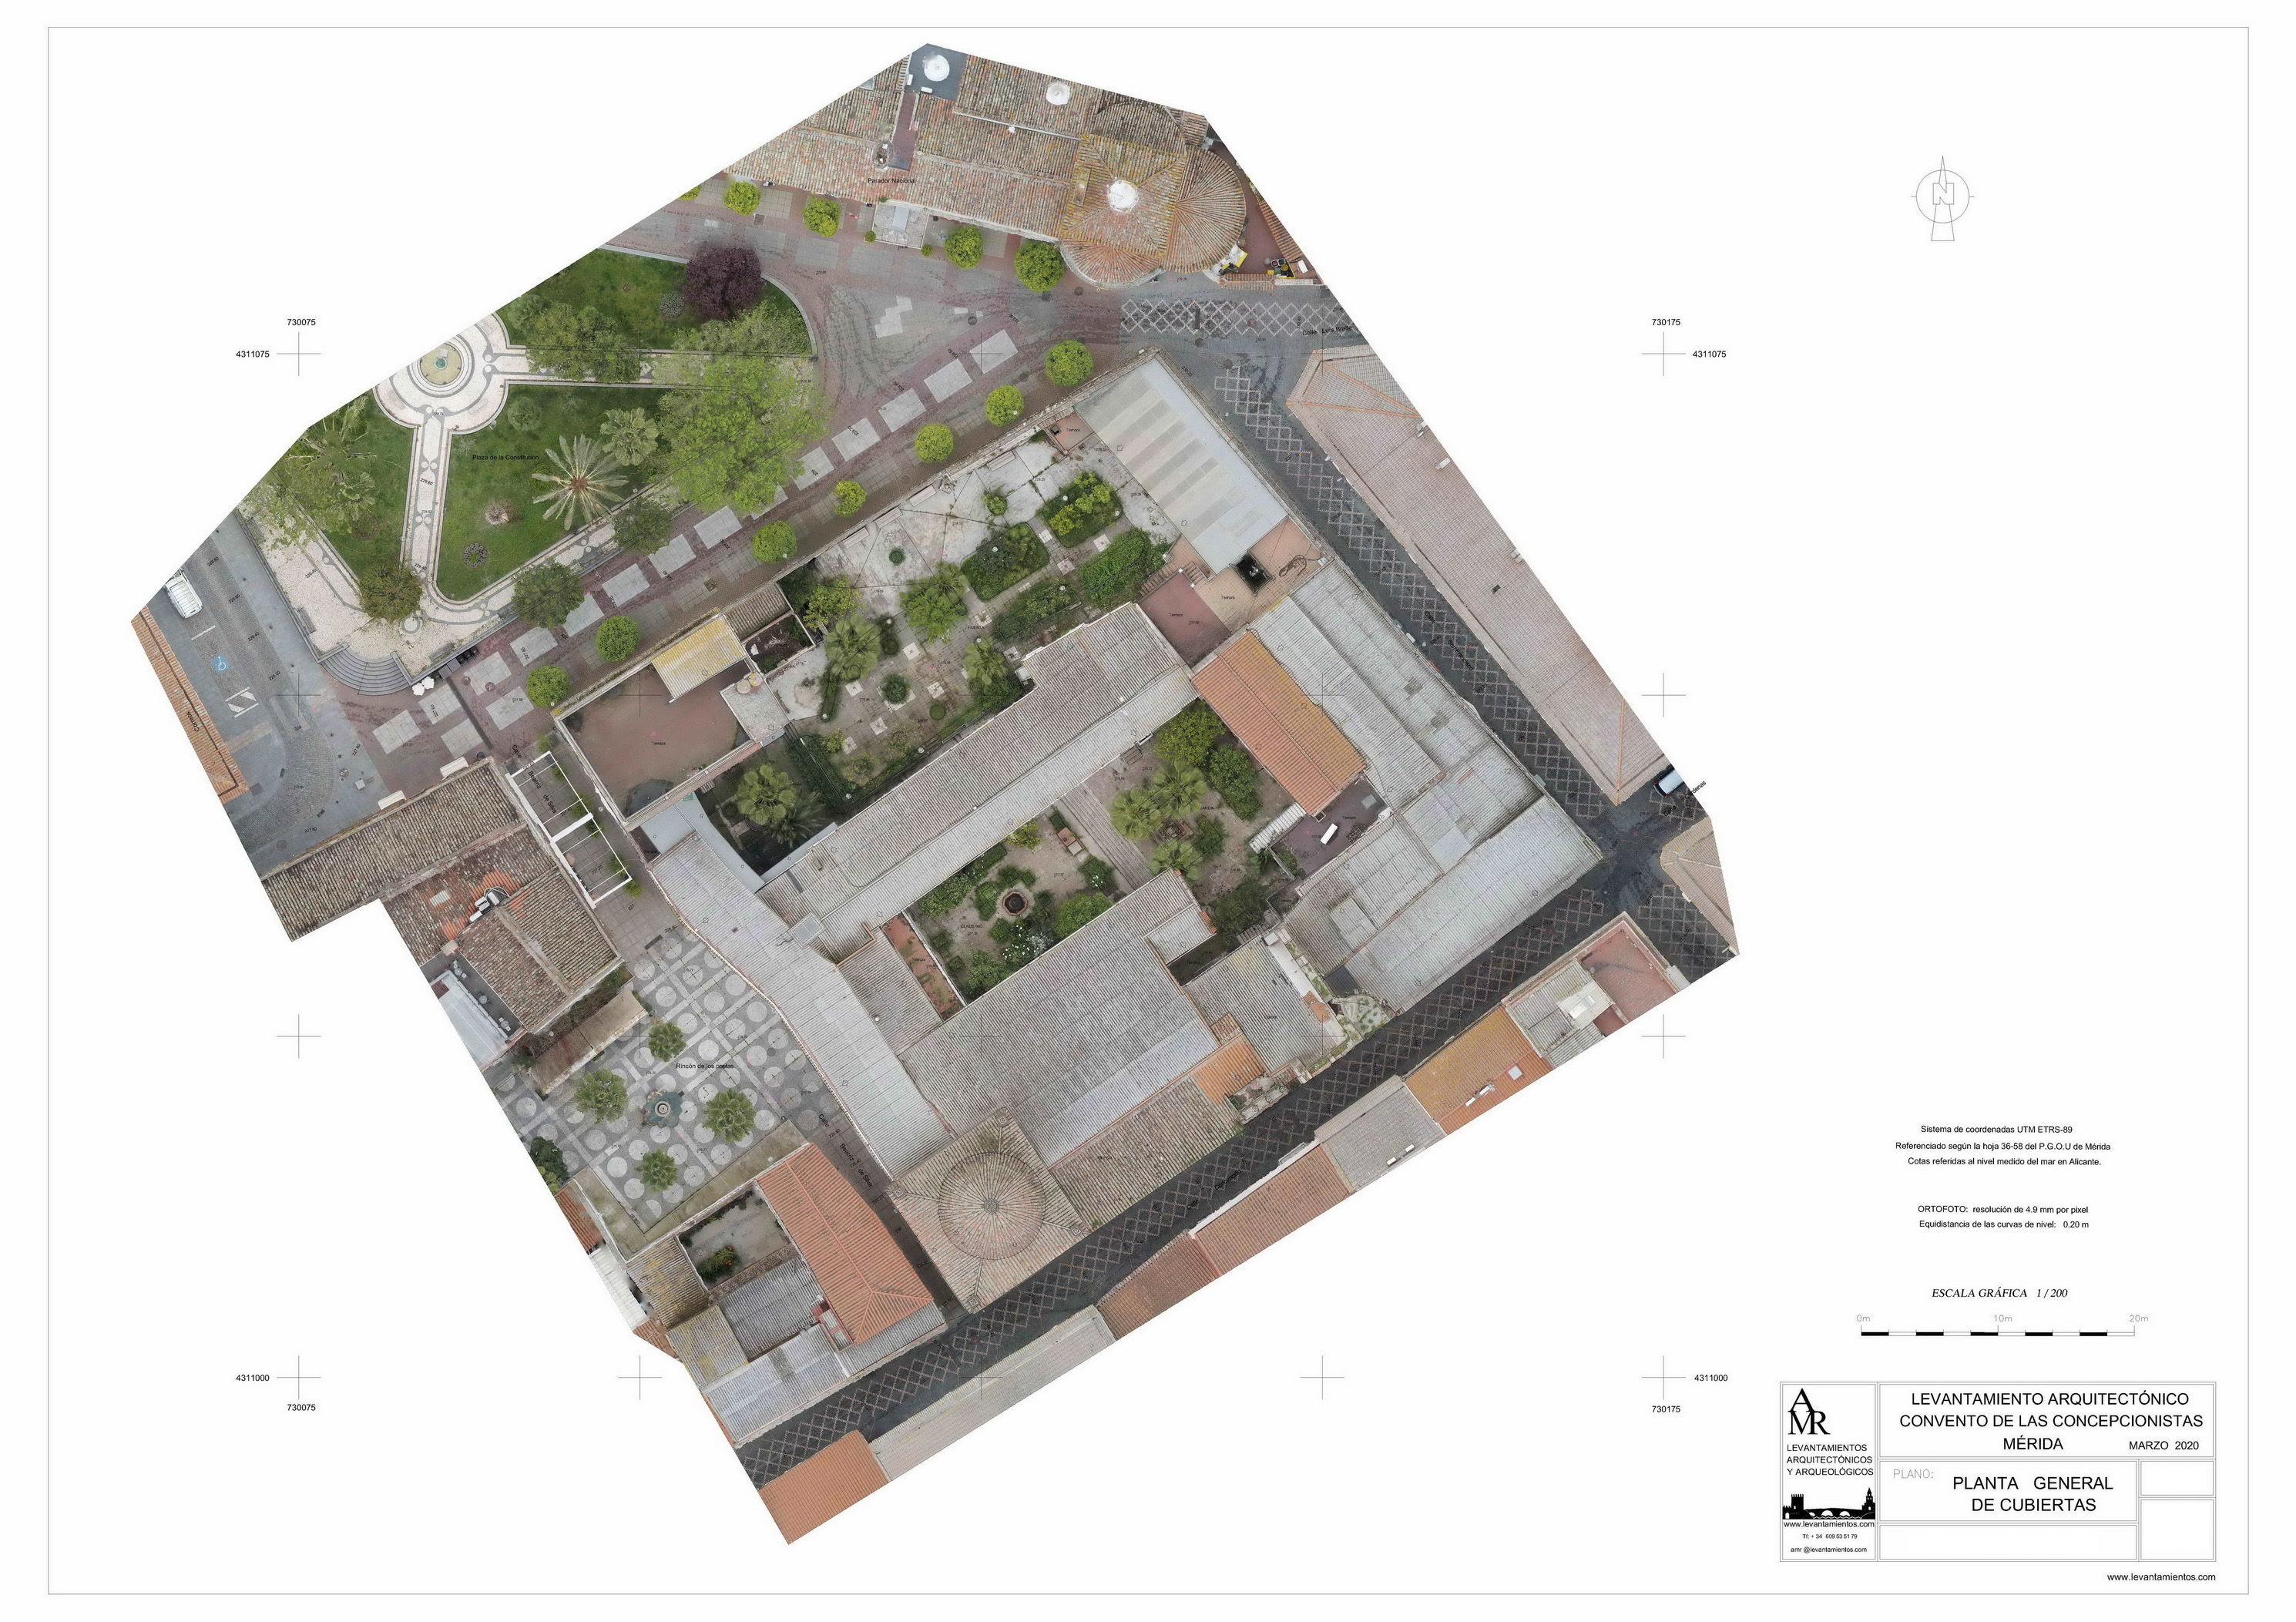
Task: Click the 730175 coordinate label at top right
Action: [1666, 322]
